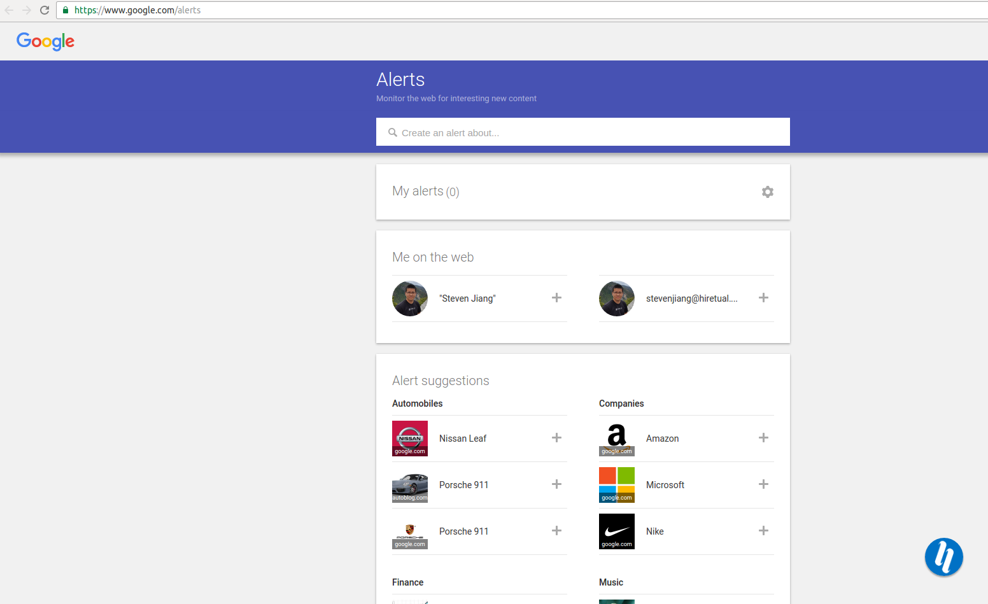Go forward with browser forward arrow

click(x=27, y=10)
